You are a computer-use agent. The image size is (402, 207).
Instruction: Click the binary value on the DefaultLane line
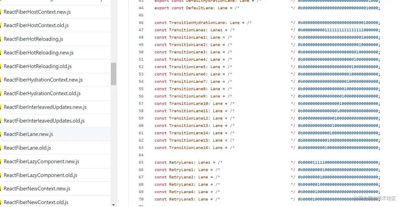tap(338, 8)
